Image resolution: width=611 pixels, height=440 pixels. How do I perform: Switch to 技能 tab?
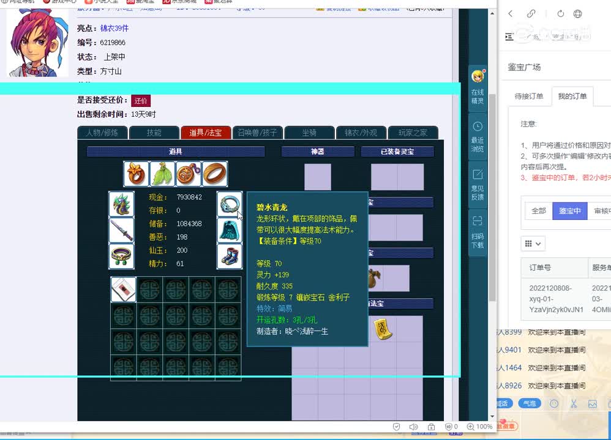pyautogui.click(x=154, y=133)
